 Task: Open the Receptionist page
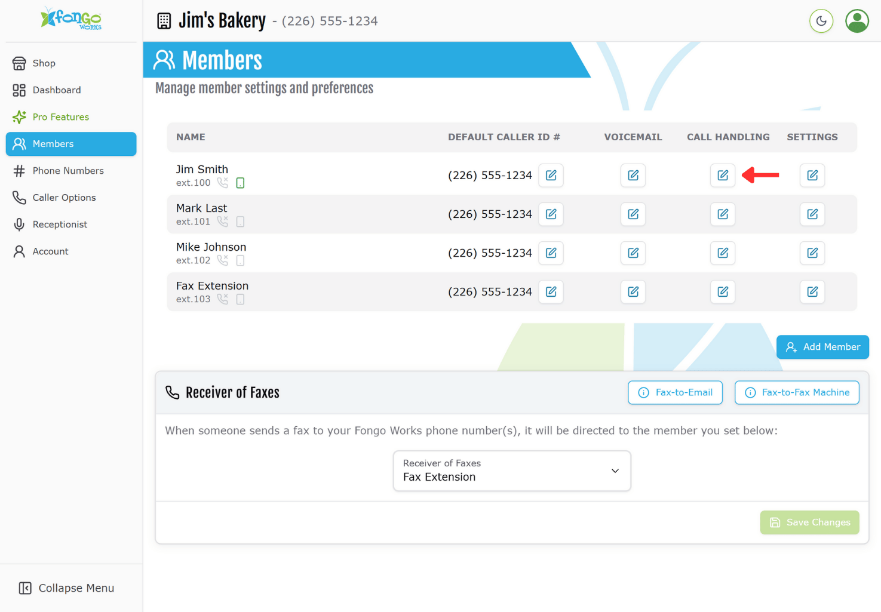[x=60, y=224]
